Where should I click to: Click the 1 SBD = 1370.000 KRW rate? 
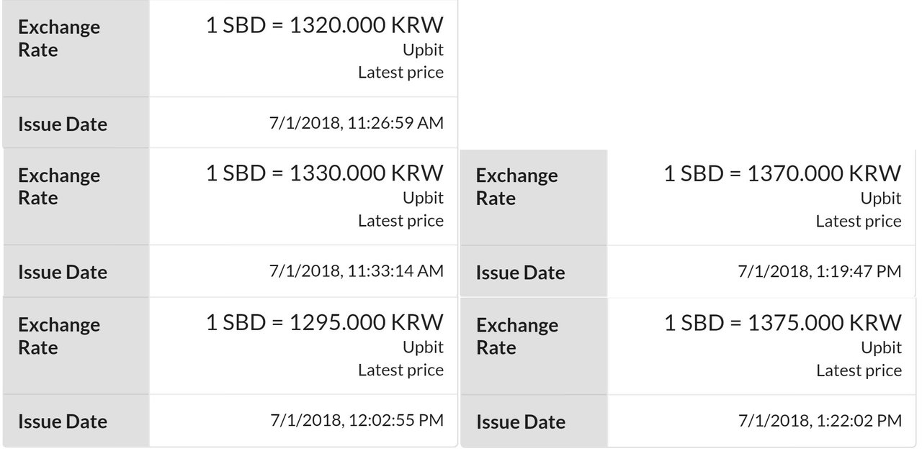click(782, 173)
